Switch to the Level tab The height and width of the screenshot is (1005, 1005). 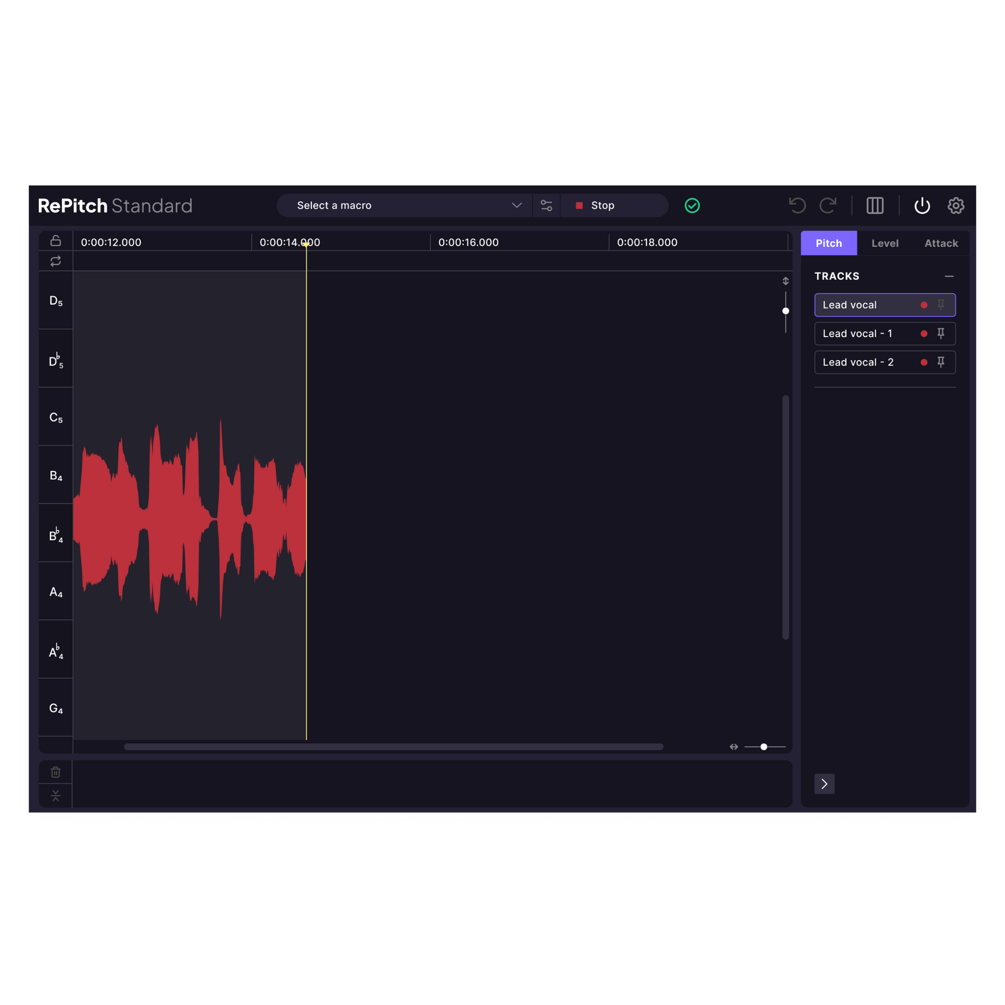pyautogui.click(x=884, y=243)
